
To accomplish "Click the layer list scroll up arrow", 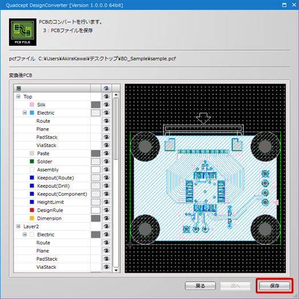I will click(116, 95).
